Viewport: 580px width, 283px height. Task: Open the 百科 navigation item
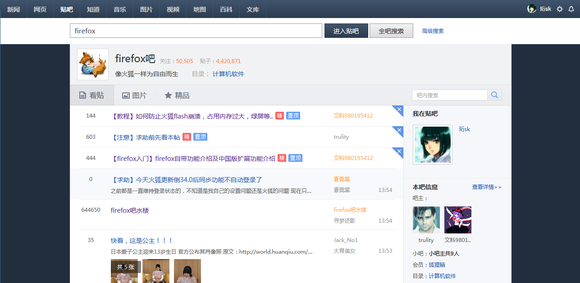pyautogui.click(x=226, y=9)
